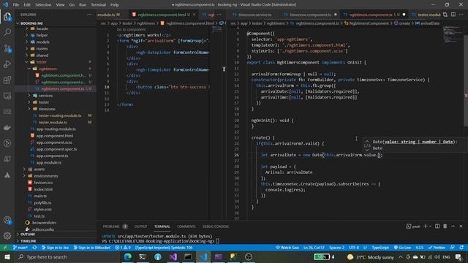This screenshot has width=468, height=263.
Task: Open the errors and warnings indicator
Action: coord(123,248)
